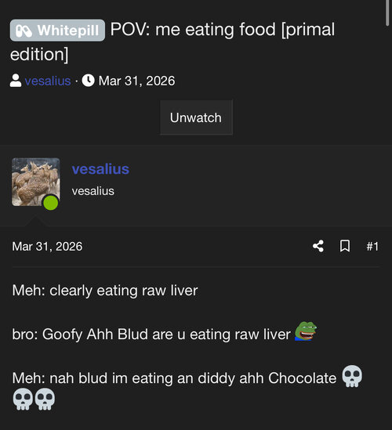The width and height of the screenshot is (392, 430).
Task: Click the skull emoji after the word Chocolate
Action: [352, 376]
